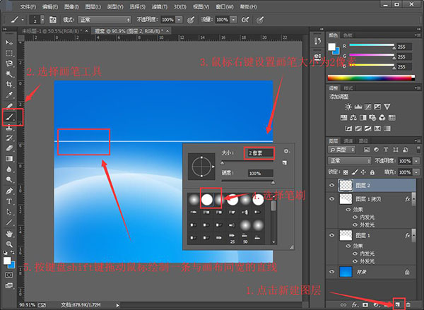Viewport: 424px width, 310px height.
Task: Toggle Quick Mask mode
Action: tap(9, 275)
